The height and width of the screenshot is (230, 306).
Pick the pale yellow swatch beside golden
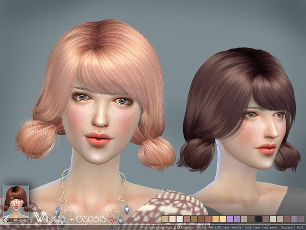click(223, 219)
